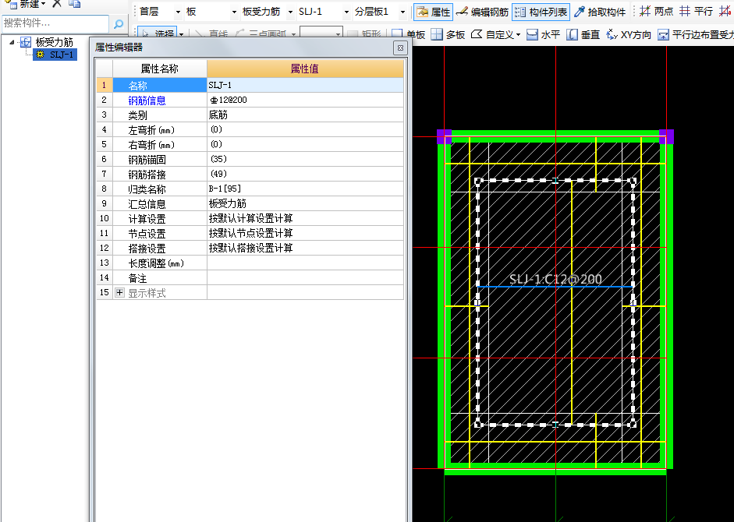734x522 pixels.
Task: Select the 单板 single slab mode
Action: click(x=408, y=34)
